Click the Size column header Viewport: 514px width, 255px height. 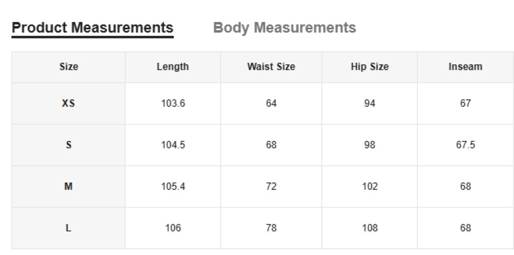tap(68, 67)
